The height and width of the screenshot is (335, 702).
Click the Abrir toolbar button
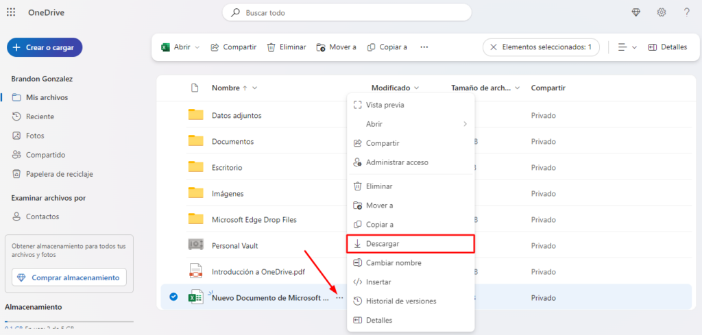click(x=176, y=47)
